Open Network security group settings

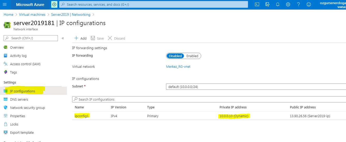(27, 108)
